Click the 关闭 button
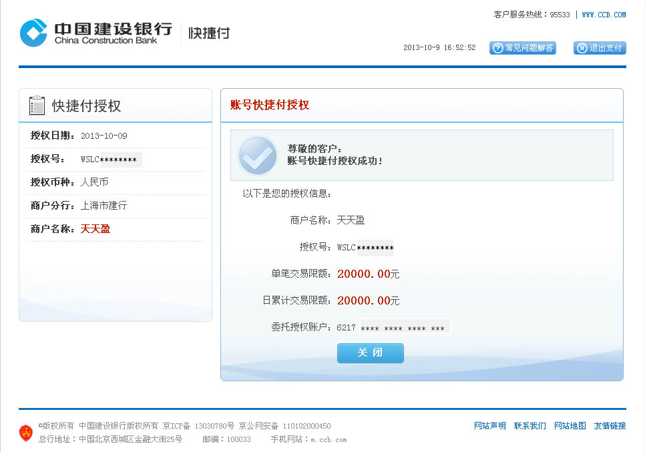 click(x=370, y=353)
